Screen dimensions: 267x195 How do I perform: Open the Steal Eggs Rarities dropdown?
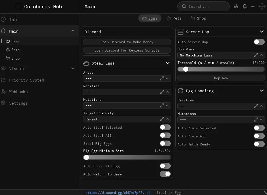coord(127,92)
